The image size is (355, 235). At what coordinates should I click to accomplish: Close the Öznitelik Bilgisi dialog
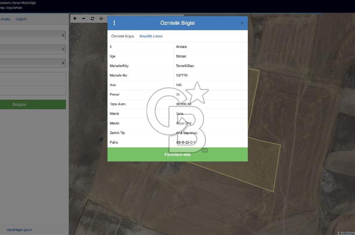click(x=242, y=23)
